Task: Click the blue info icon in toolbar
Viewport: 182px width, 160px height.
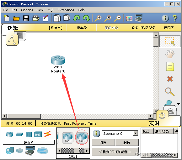Action: pyautogui.click(x=165, y=18)
